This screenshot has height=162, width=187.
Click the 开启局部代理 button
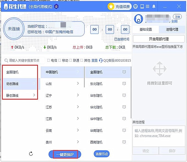[159, 39]
